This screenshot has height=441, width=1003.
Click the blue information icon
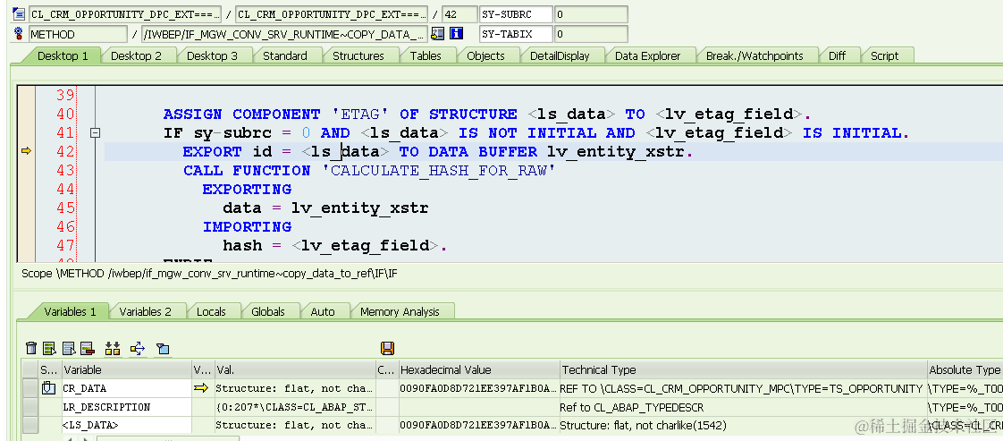pyautogui.click(x=456, y=34)
